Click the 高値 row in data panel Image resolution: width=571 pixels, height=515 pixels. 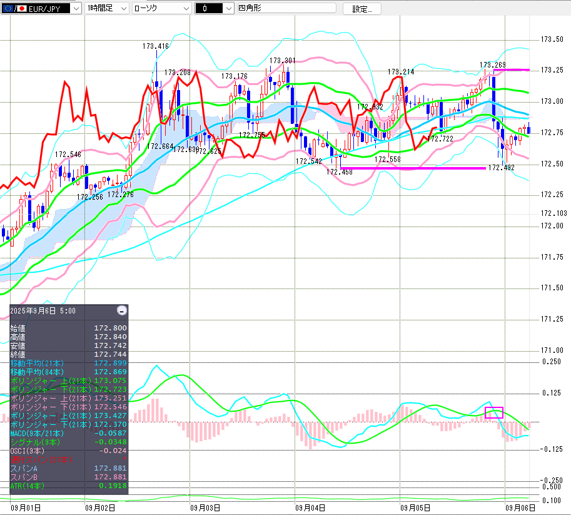point(68,337)
